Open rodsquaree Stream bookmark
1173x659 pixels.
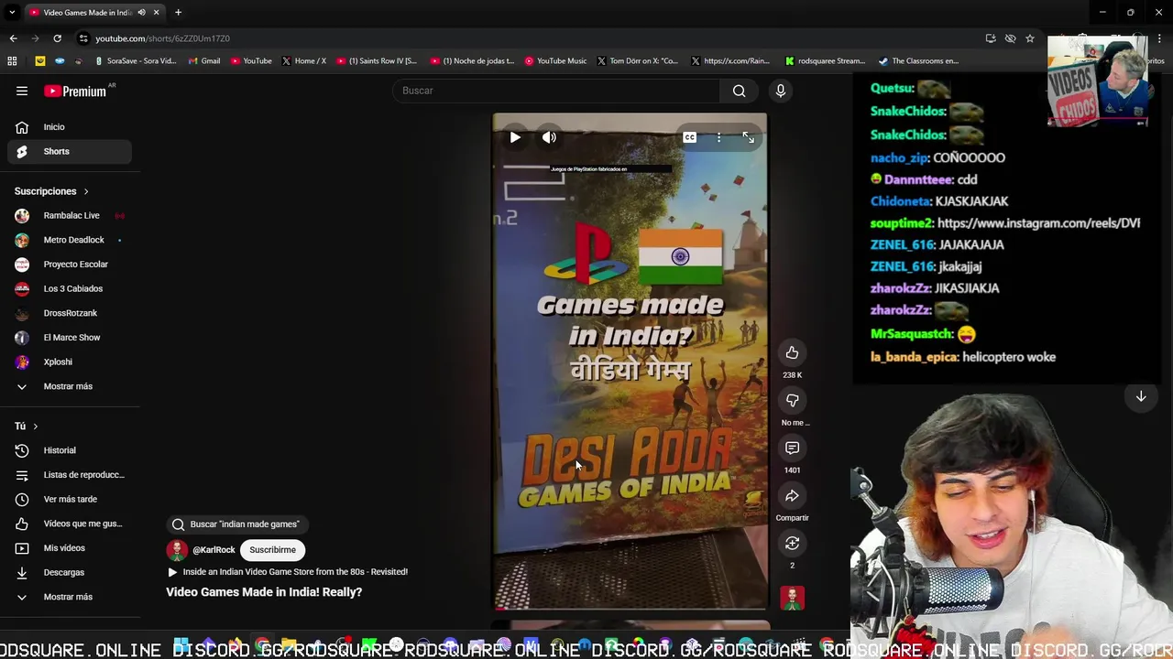pyautogui.click(x=825, y=61)
